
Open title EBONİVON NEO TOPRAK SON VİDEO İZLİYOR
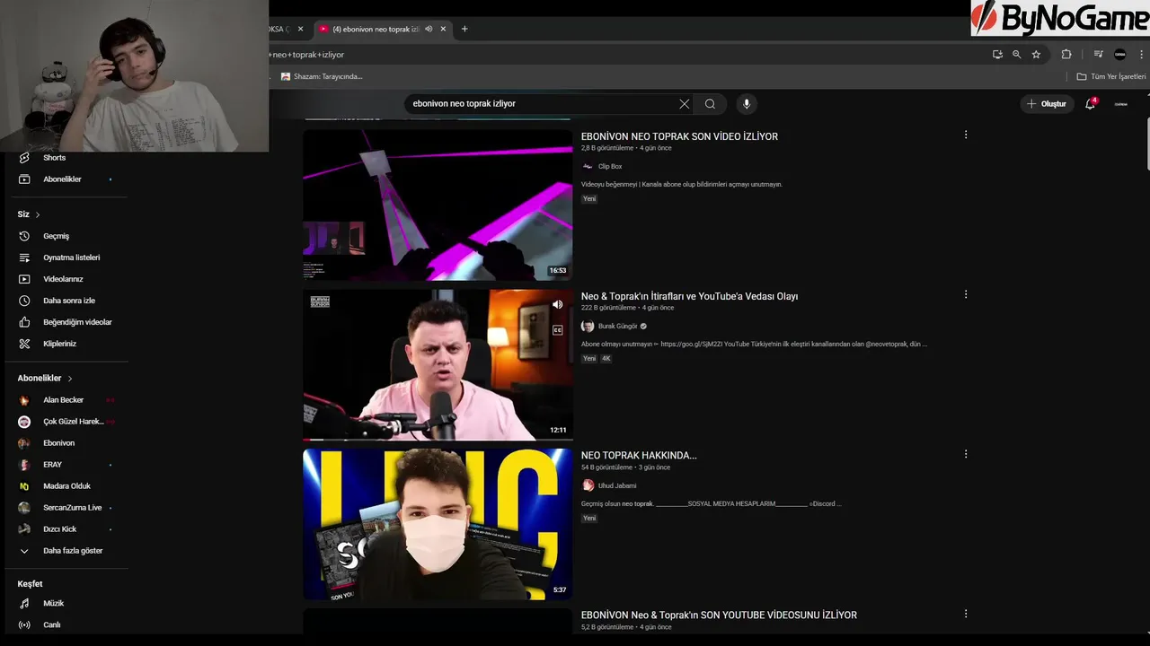pyautogui.click(x=679, y=136)
